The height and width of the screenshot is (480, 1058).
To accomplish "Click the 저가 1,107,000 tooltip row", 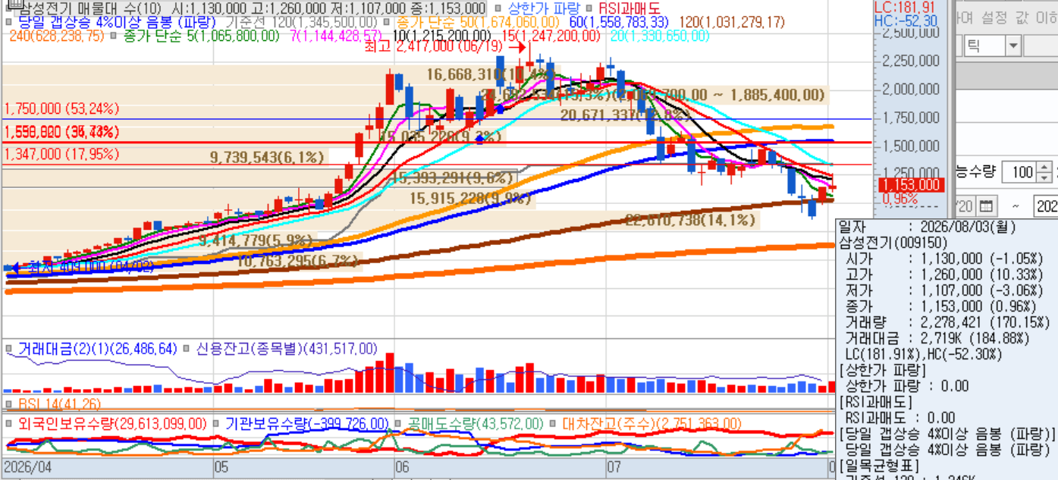I will click(943, 290).
